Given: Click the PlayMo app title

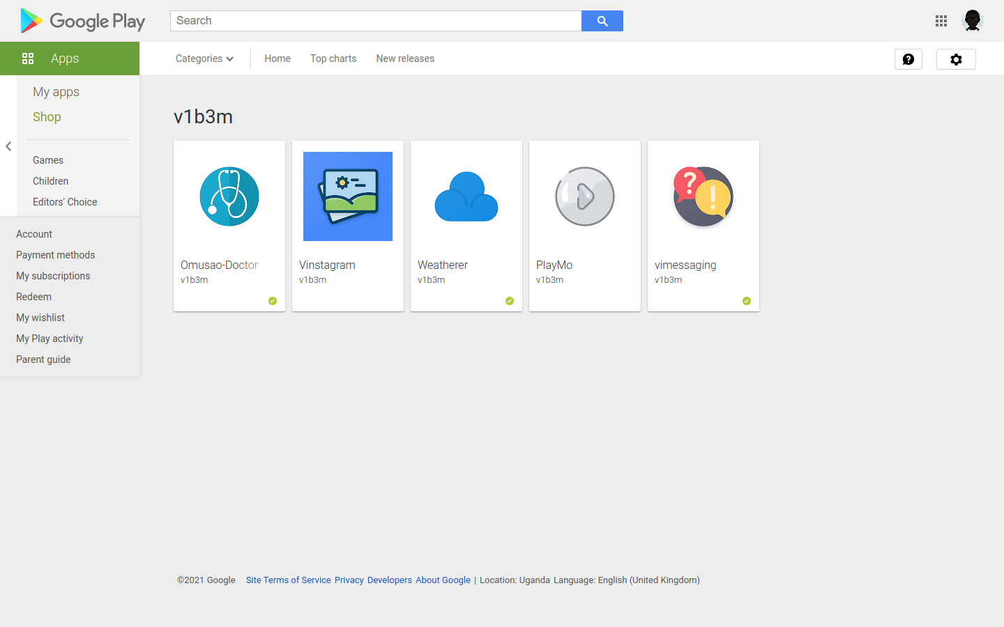Looking at the screenshot, I should 554,265.
